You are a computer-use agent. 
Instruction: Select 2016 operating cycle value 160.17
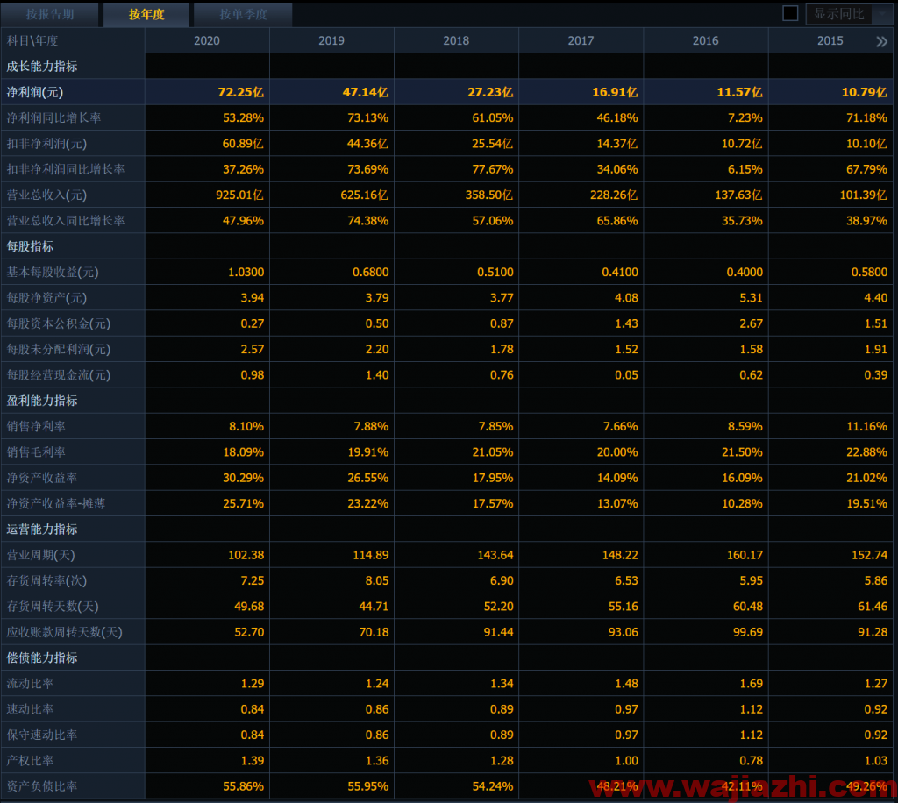745,555
